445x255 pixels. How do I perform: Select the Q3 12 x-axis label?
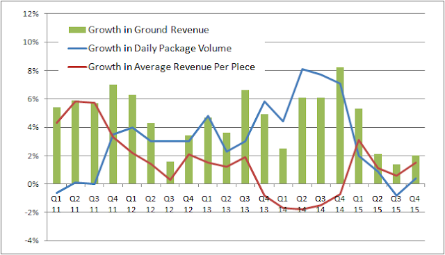pyautogui.click(x=169, y=204)
